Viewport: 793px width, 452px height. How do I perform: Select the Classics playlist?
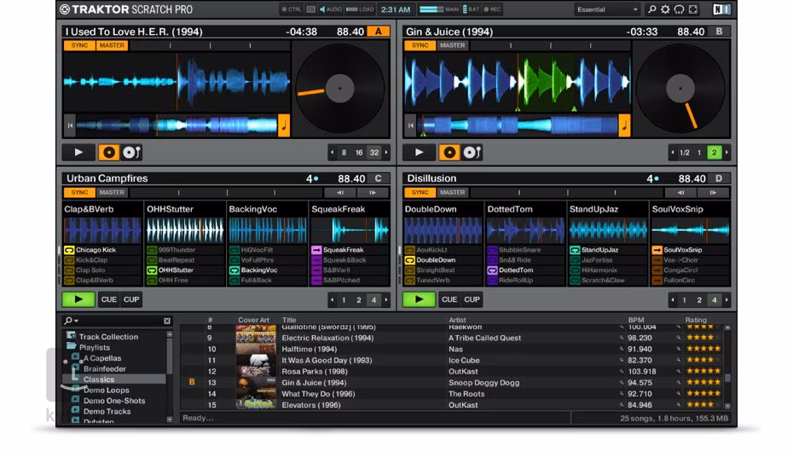pyautogui.click(x=99, y=380)
